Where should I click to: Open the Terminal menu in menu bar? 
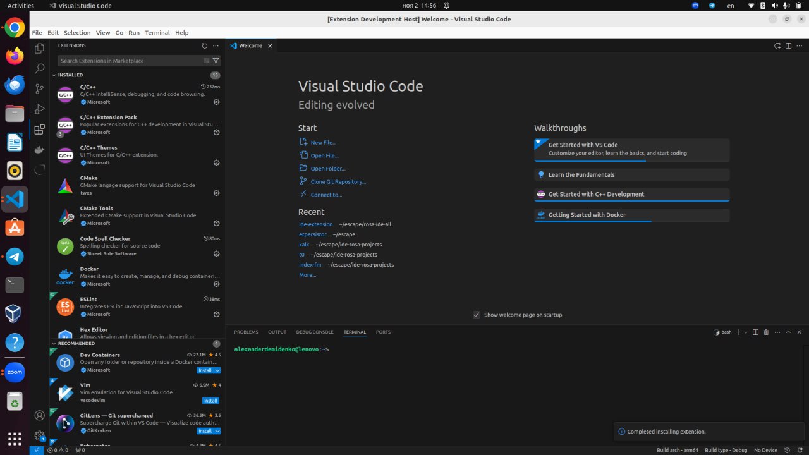pos(157,33)
